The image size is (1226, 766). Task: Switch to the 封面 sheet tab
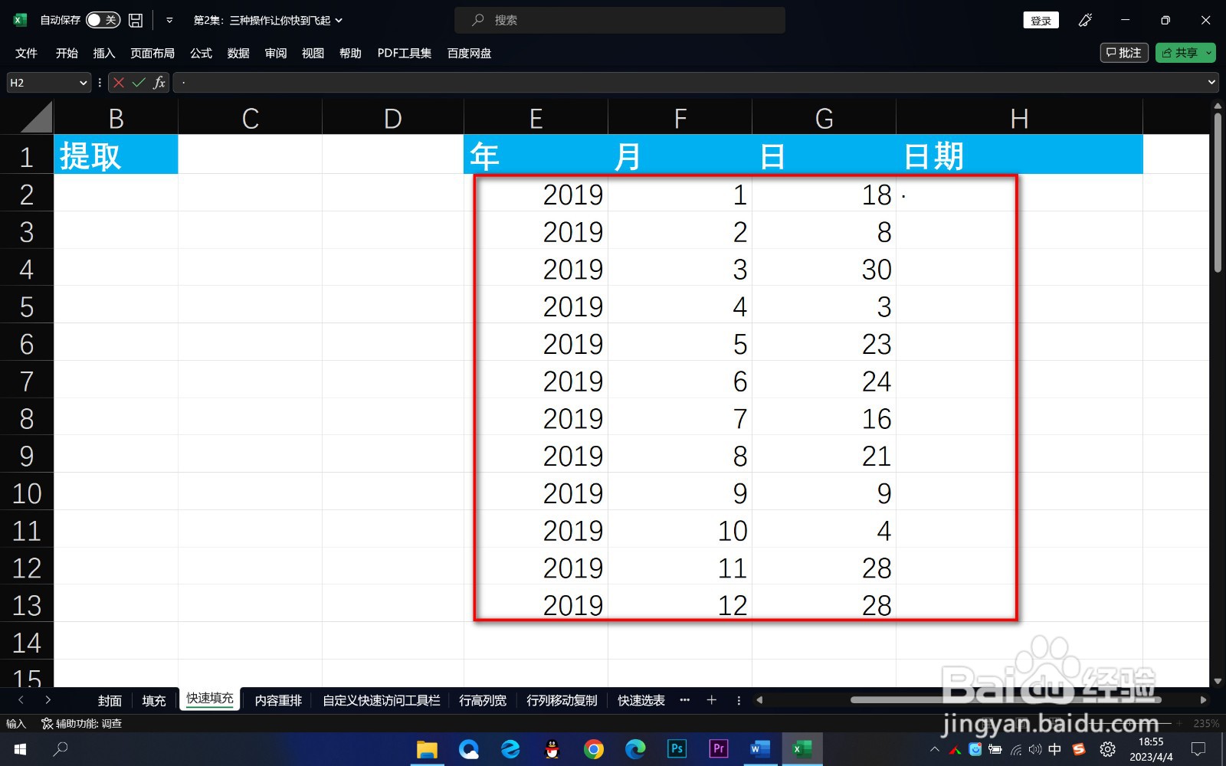pyautogui.click(x=110, y=700)
